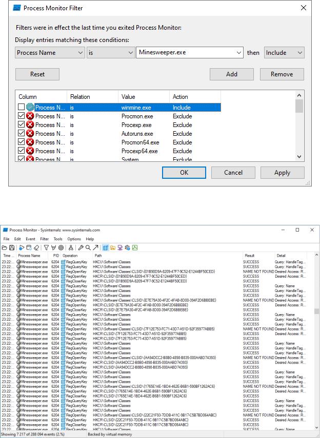
Task: Click Cancel in filter dialog
Action: click(233, 173)
